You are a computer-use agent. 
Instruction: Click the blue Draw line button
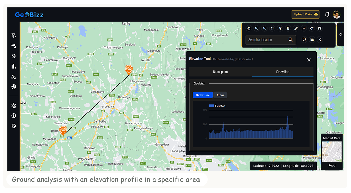click(x=203, y=95)
